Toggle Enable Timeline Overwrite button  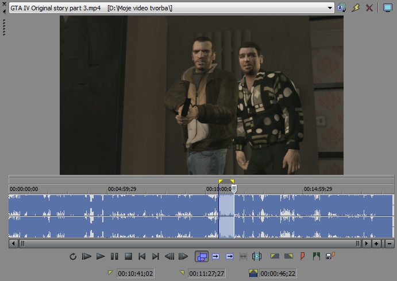point(202,256)
